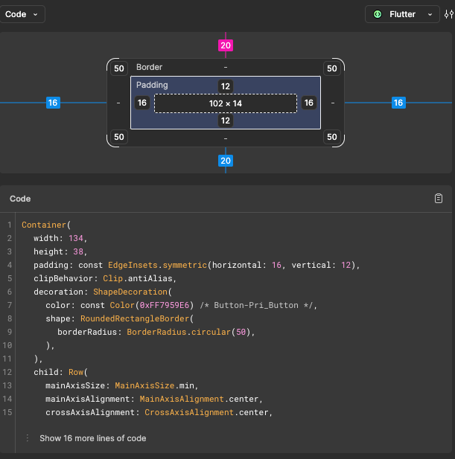Viewport: 455px width, 459px height.
Task: Click the left padding value 16
Action: 142,103
